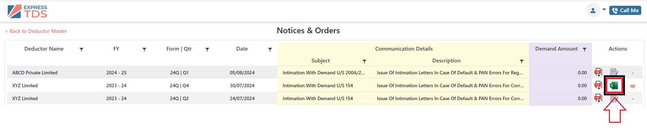The image size is (647, 133).
Task: Open the Form | Qtr column filter
Action: 207,50
